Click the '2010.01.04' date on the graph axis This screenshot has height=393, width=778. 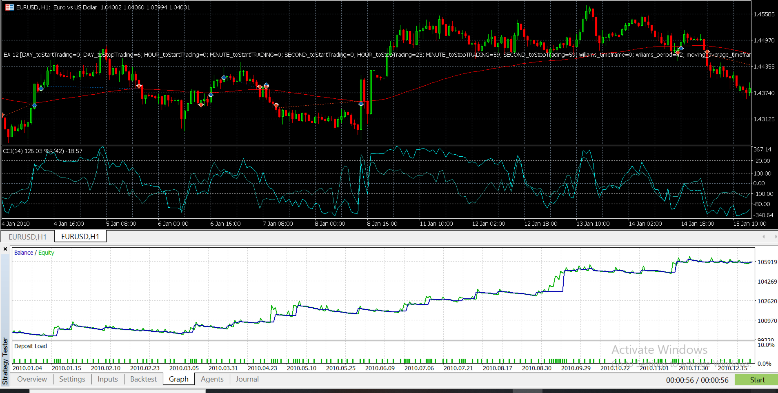coord(27,368)
